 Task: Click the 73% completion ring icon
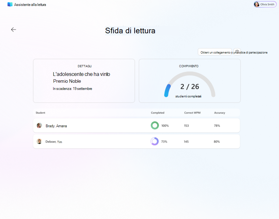click(155, 142)
